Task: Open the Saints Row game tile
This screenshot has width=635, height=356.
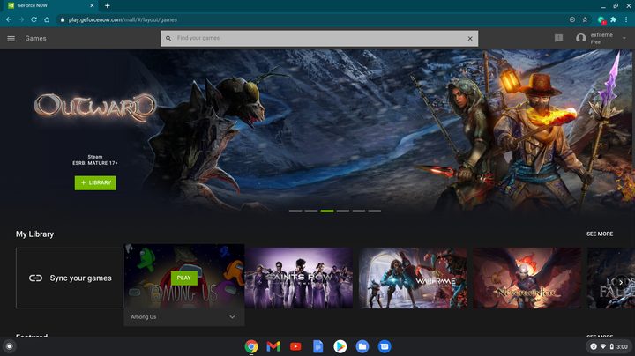Action: click(x=298, y=278)
